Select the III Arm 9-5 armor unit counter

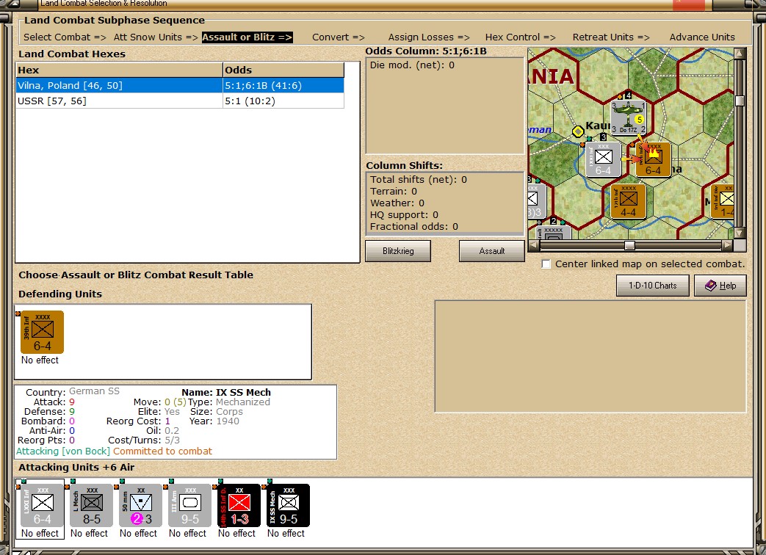point(190,505)
